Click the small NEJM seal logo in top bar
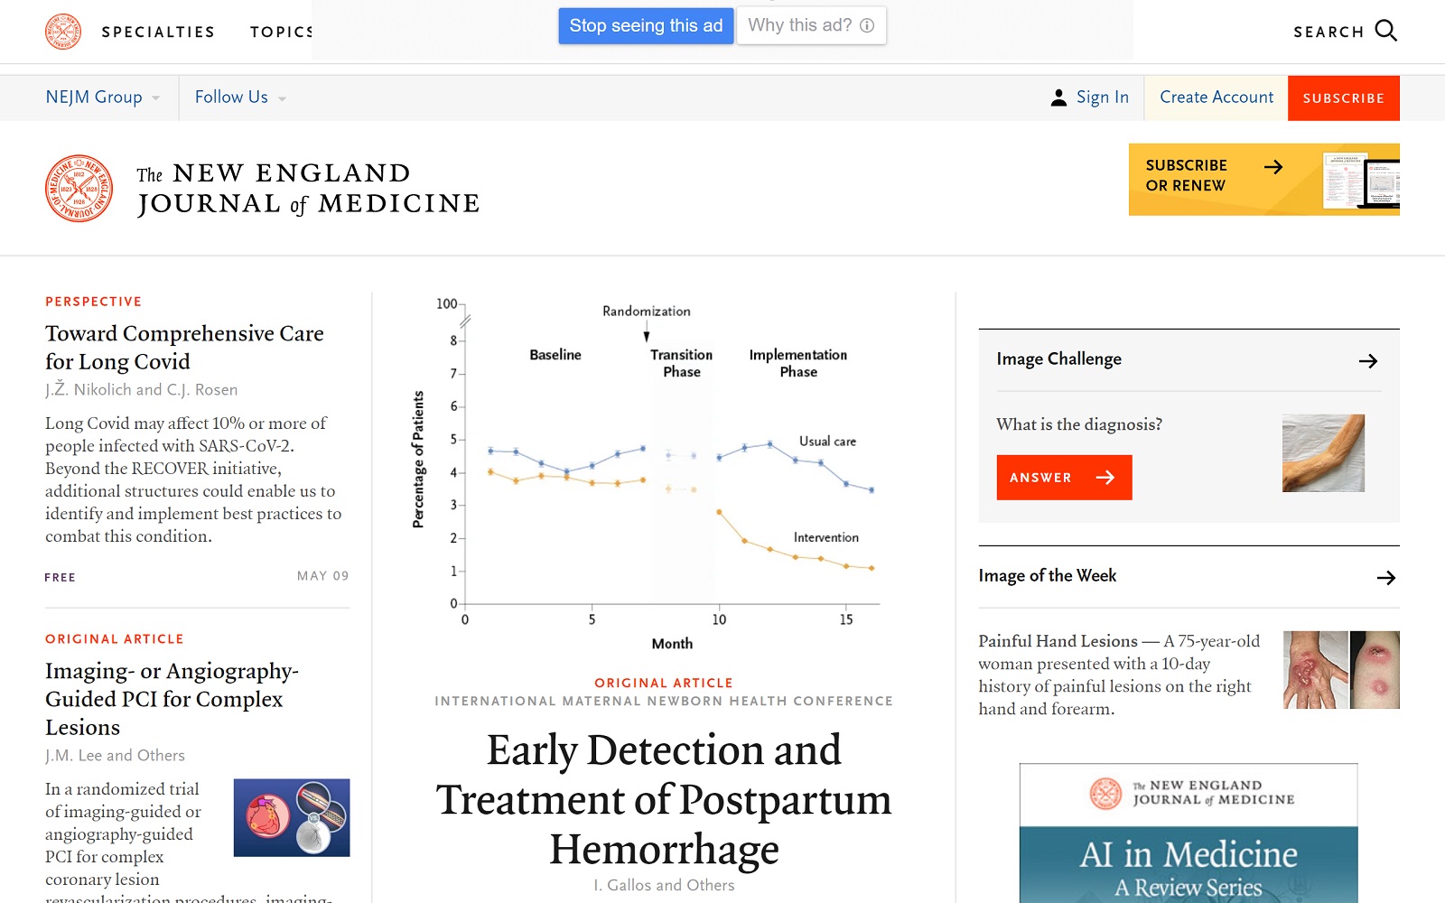Screen dimensions: 1445x903 [63, 32]
